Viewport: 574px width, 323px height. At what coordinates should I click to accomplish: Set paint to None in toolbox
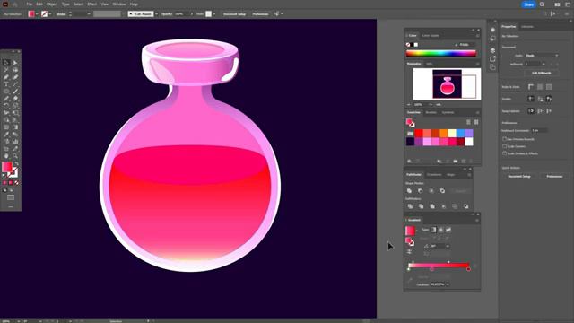[x=16, y=183]
